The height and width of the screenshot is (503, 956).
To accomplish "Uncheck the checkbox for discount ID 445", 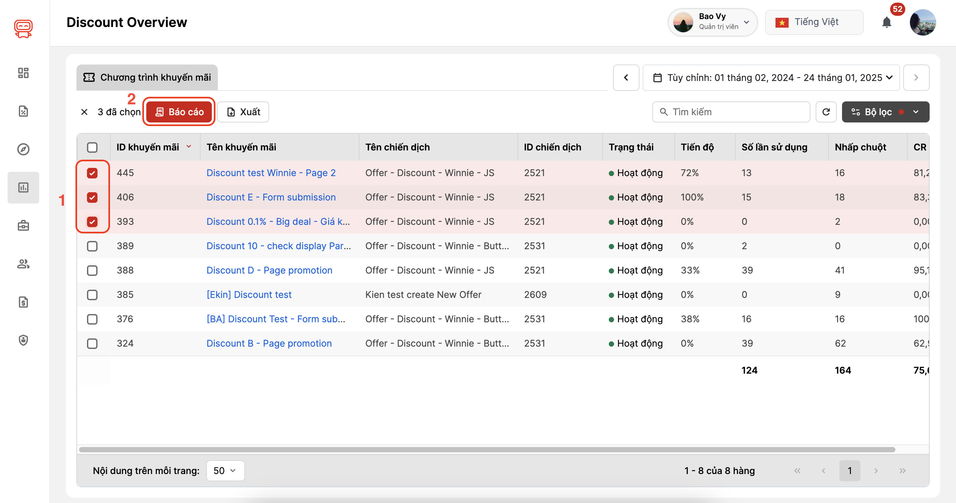I will [x=92, y=173].
